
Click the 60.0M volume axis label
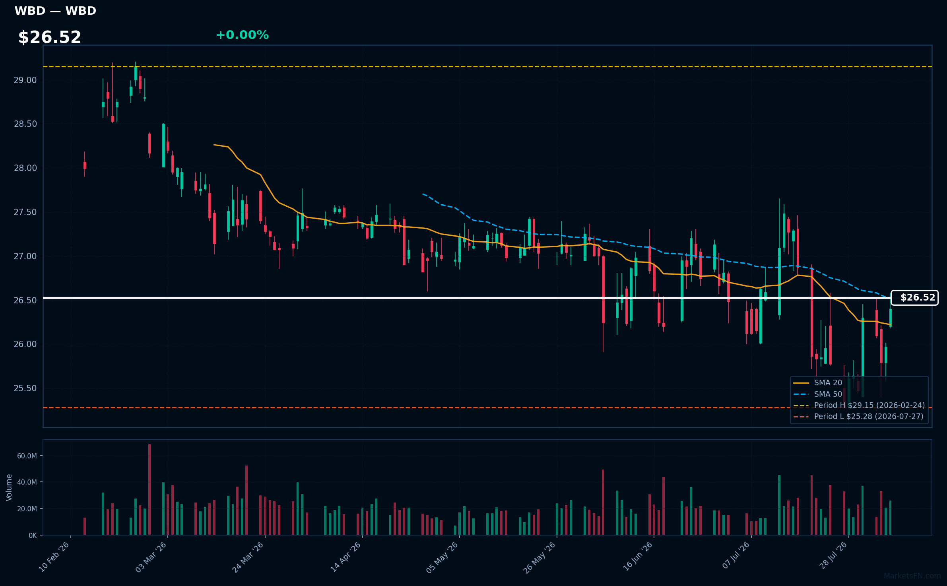[x=27, y=456]
